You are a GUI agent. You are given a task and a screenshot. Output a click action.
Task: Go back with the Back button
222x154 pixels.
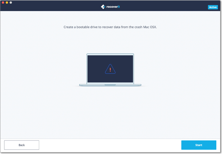22,145
